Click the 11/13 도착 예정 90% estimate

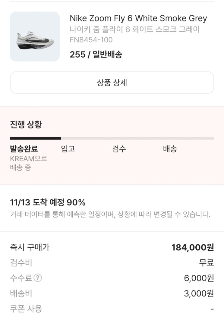(48, 202)
